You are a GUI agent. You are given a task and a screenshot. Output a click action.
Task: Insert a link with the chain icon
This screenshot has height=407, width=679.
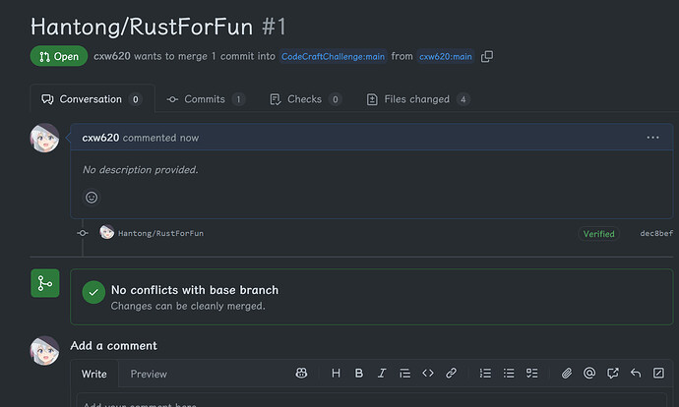(x=451, y=374)
